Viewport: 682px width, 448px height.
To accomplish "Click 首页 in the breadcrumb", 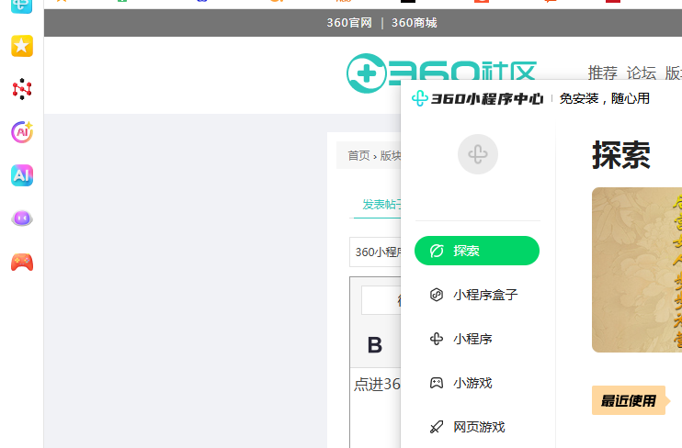I will click(x=358, y=155).
